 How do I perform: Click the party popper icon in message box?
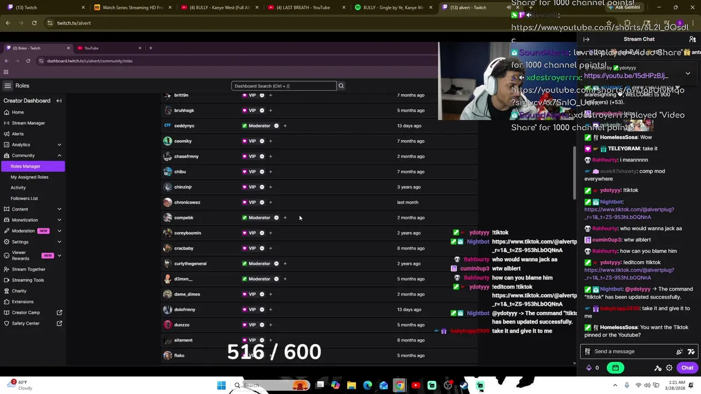point(680,351)
